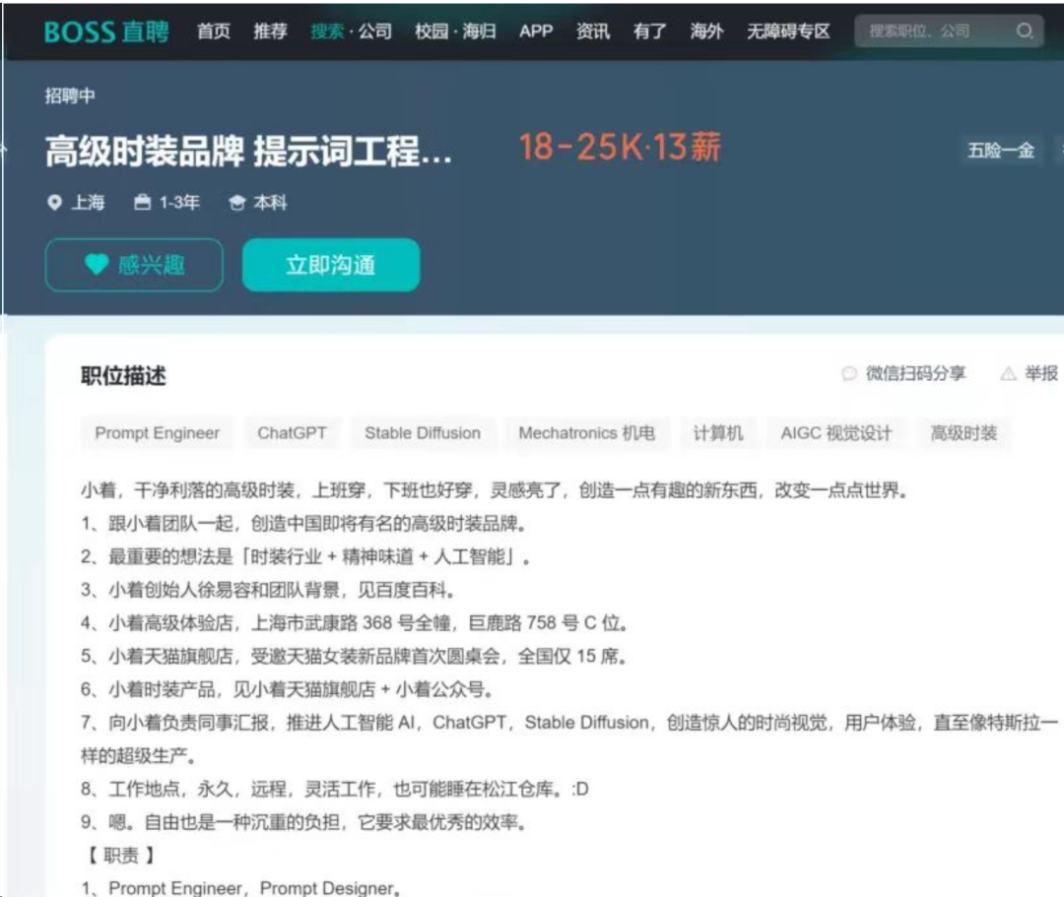Switch to the 资讯 section
Viewport: 1064px width, 897px height.
coord(591,31)
